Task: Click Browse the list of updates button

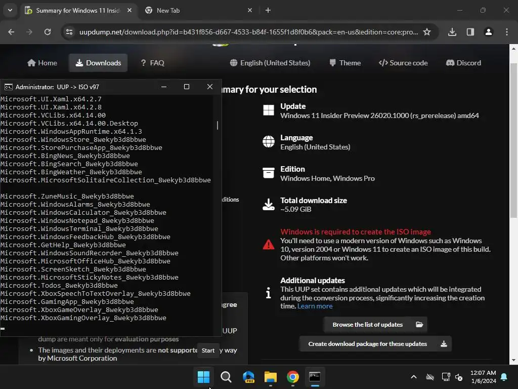Action: click(x=375, y=325)
